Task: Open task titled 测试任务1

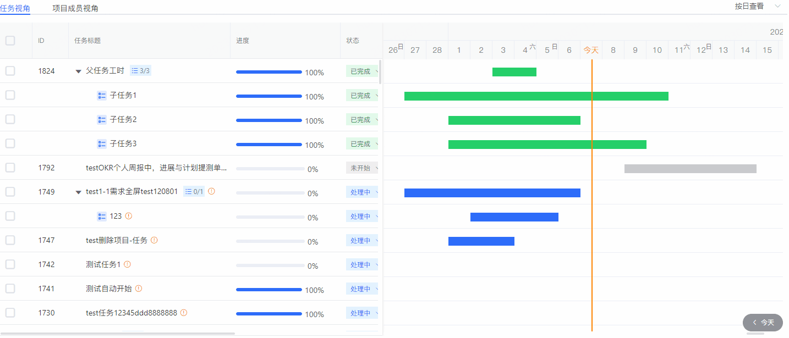Action: [103, 264]
